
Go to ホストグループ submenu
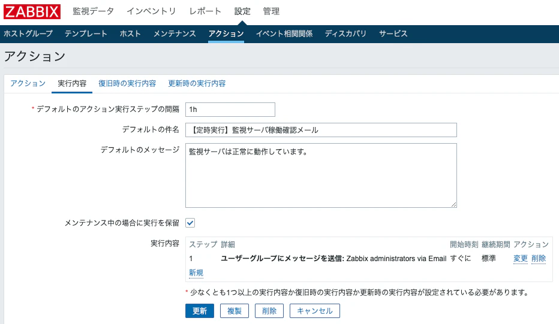(28, 34)
